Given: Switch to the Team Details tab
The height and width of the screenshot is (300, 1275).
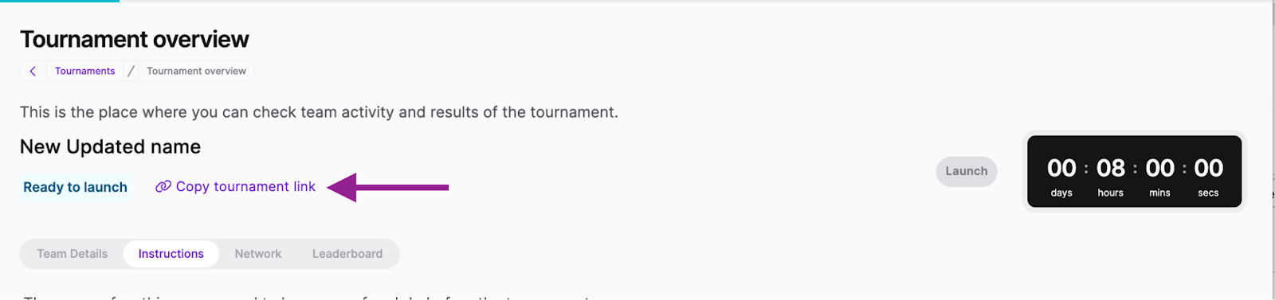Looking at the screenshot, I should tap(72, 254).
